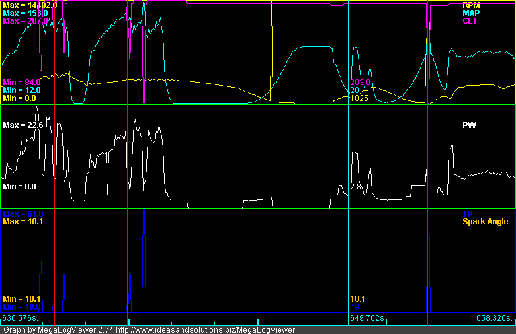Click the 649.762s cursor time readout

pyautogui.click(x=367, y=318)
